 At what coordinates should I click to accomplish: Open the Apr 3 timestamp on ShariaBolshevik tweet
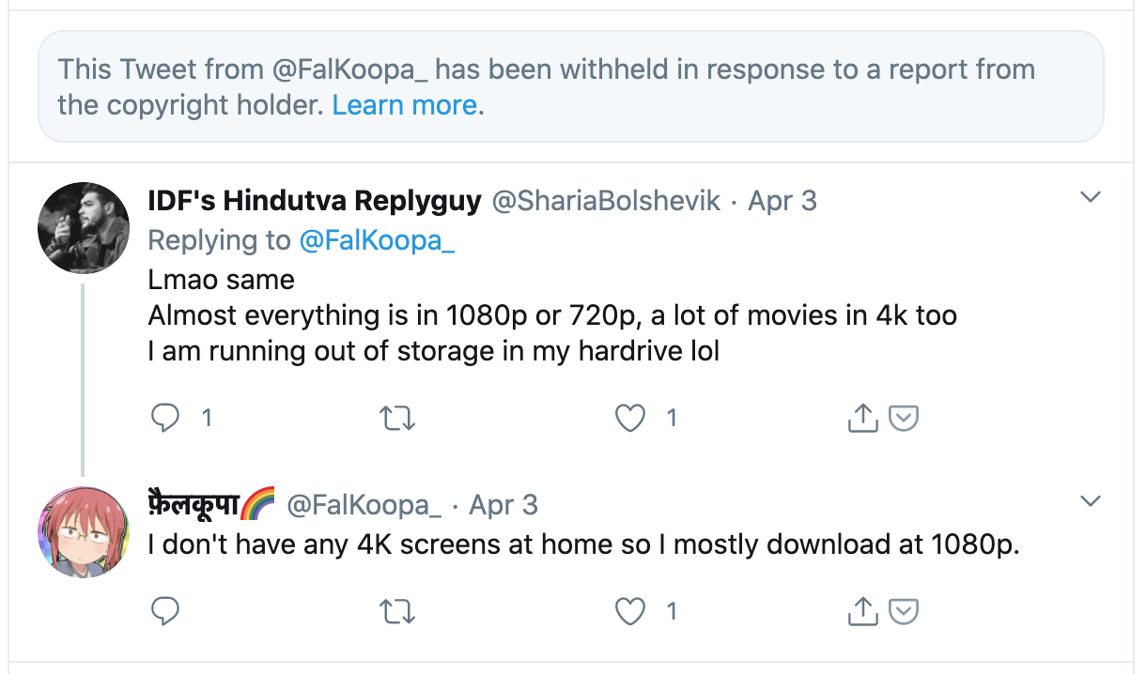click(x=782, y=200)
